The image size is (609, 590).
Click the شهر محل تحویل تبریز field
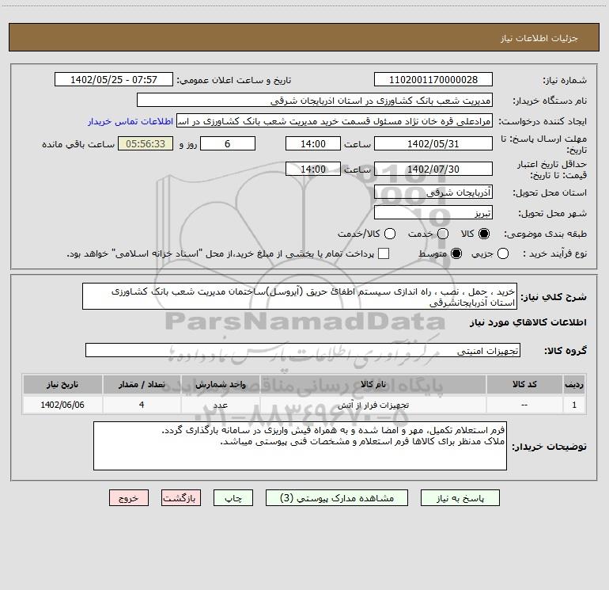[x=433, y=213]
